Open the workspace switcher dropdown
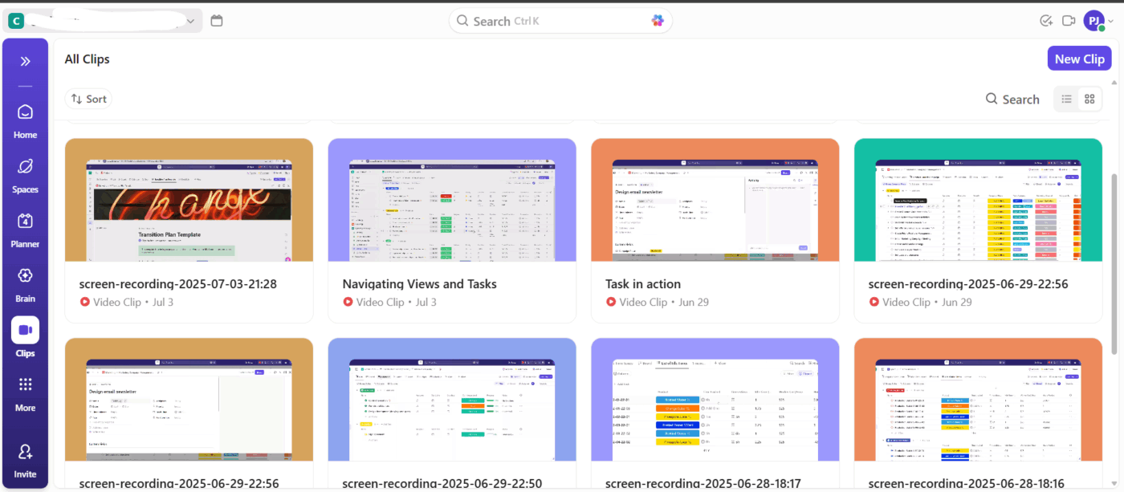 pyautogui.click(x=189, y=20)
